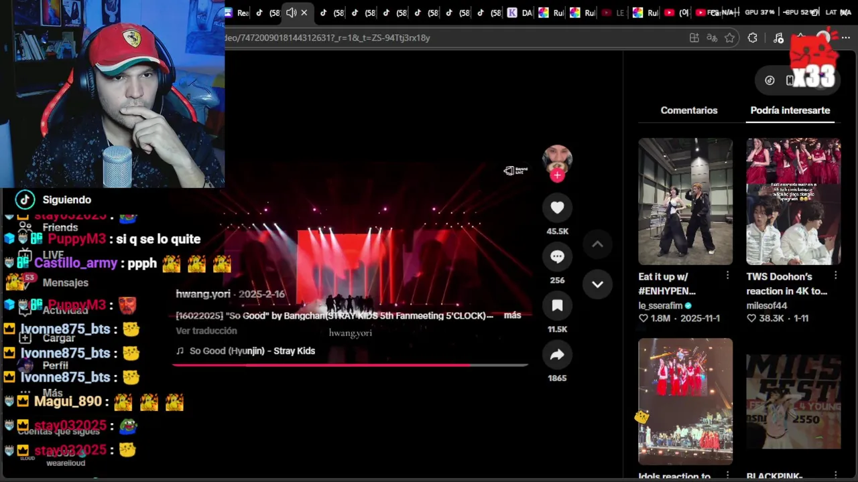Screen dimensions: 858x482
Task: Click 'Ver traducción' under the caption
Action: (206, 331)
